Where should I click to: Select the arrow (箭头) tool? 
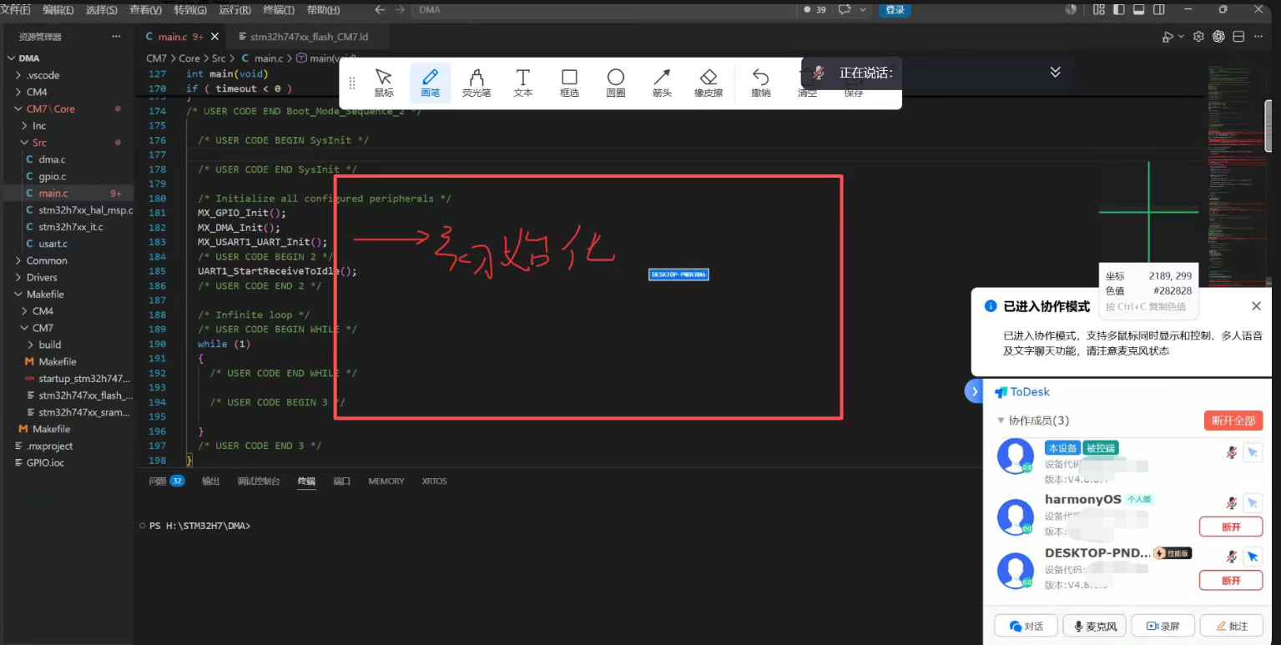pyautogui.click(x=662, y=83)
